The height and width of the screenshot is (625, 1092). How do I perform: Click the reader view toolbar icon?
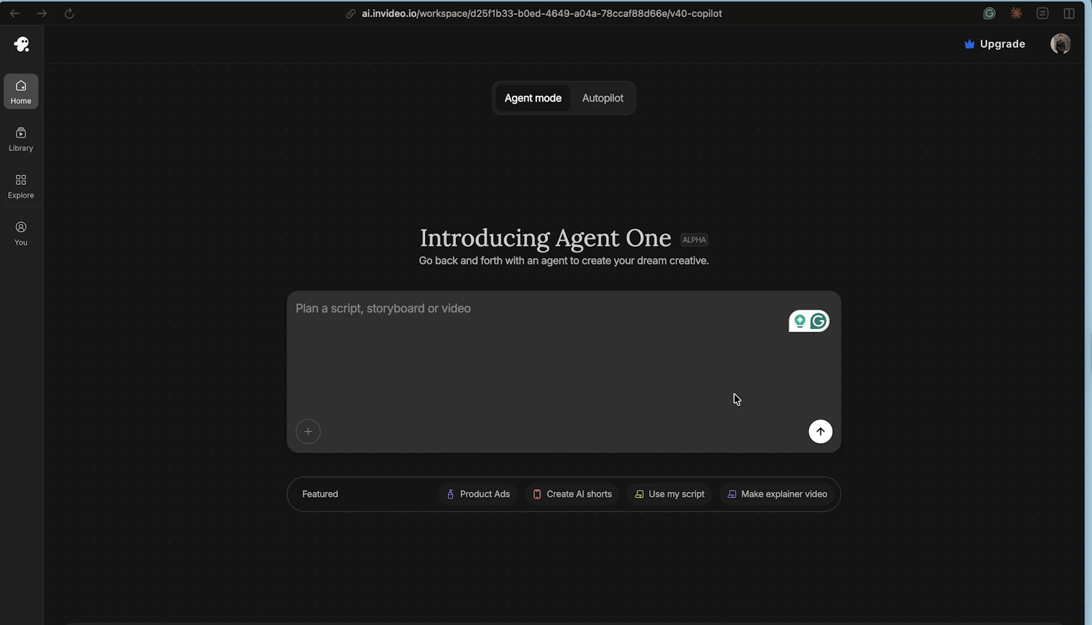click(x=1042, y=13)
